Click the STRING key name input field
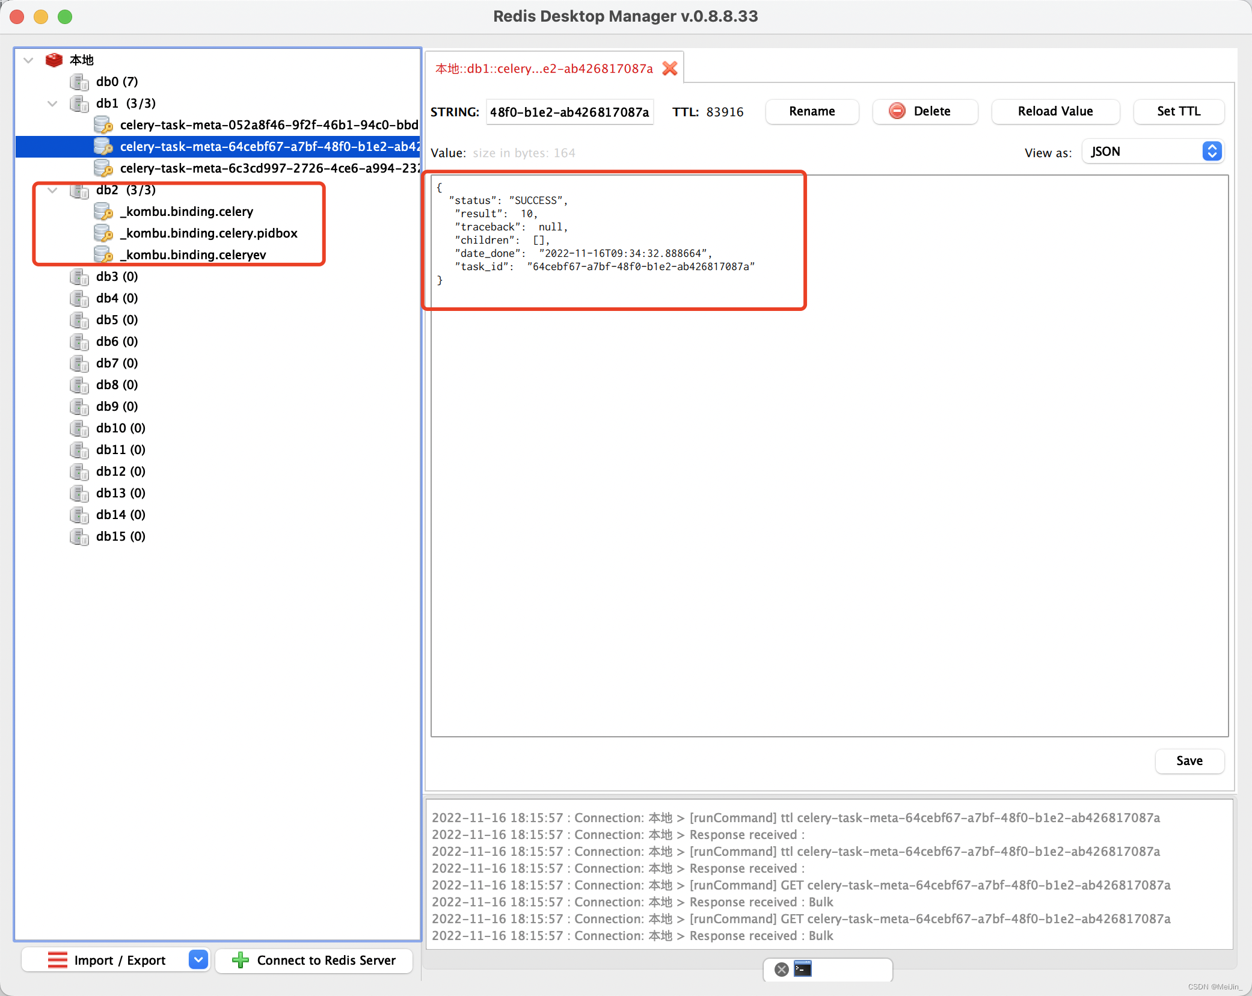Screen dimensions: 1252x996 coord(569,112)
